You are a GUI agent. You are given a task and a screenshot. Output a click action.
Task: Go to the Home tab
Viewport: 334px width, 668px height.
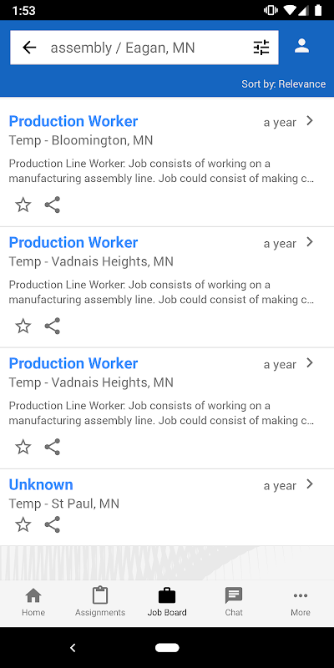33,601
